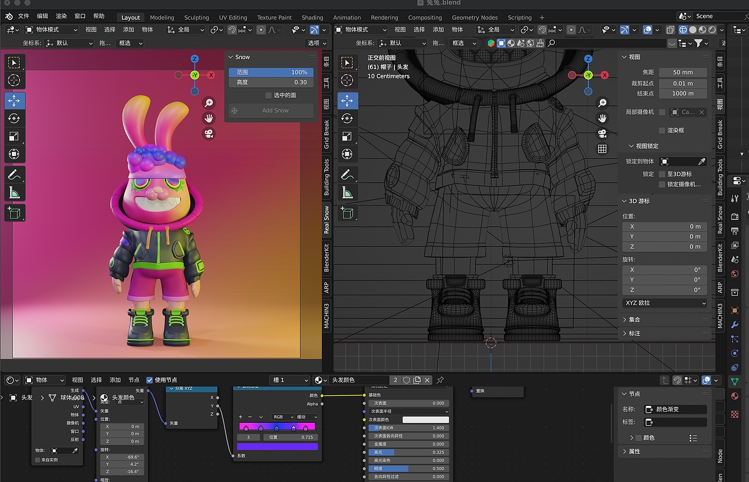Screen dimensions: 749x482
Task: Select the Cursor tool in left toolbar
Action: click(15, 80)
